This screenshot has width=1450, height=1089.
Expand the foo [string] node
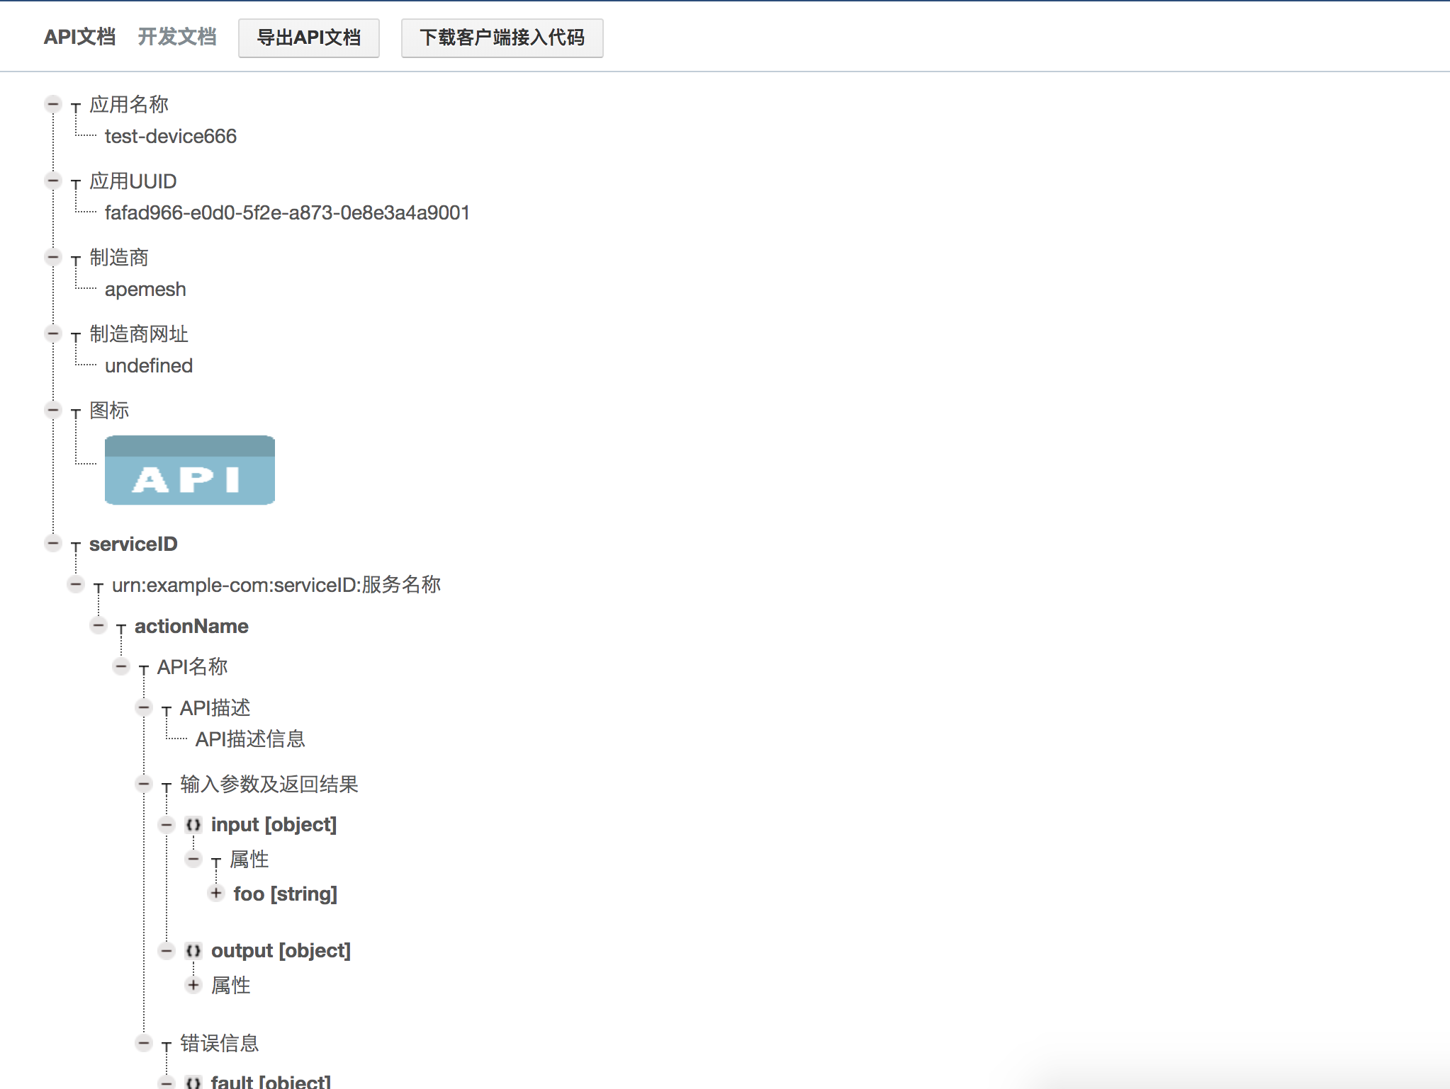pos(216,893)
